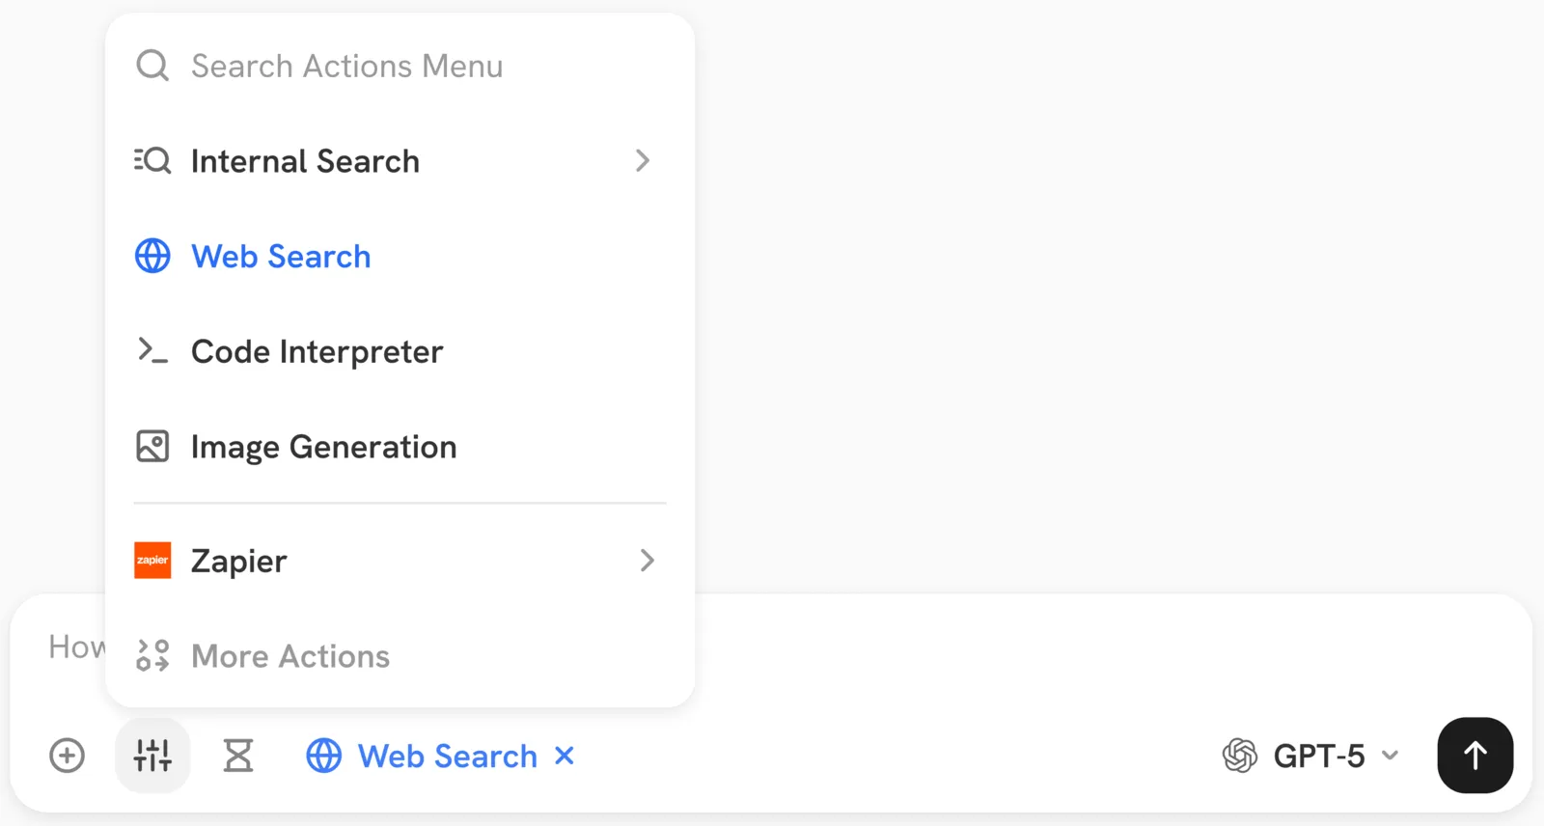Remove Web Search chip with X

[x=565, y=756]
